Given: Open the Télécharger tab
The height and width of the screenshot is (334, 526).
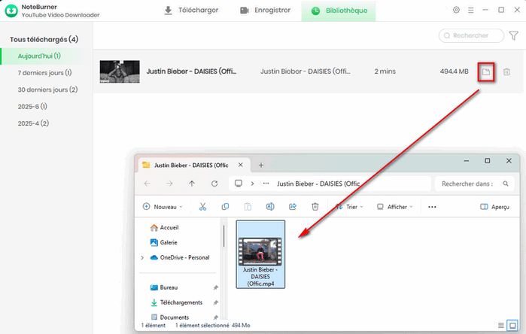Looking at the screenshot, I should pos(191,11).
